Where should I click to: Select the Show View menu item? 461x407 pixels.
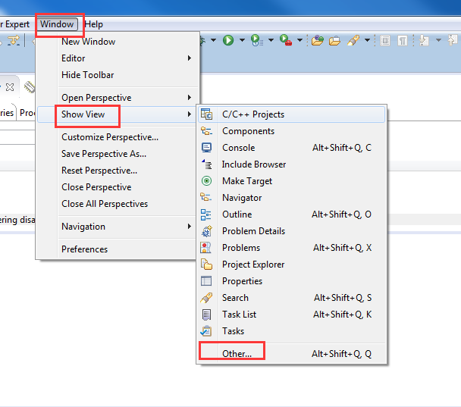click(118, 114)
